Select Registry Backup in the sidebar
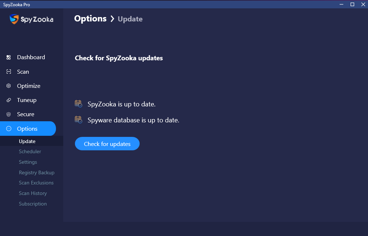This screenshot has width=368, height=236. [36, 172]
